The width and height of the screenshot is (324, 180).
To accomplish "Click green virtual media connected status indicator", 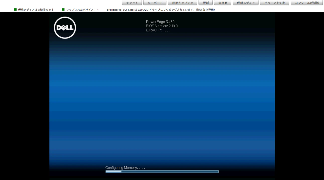I will tap(15, 9).
